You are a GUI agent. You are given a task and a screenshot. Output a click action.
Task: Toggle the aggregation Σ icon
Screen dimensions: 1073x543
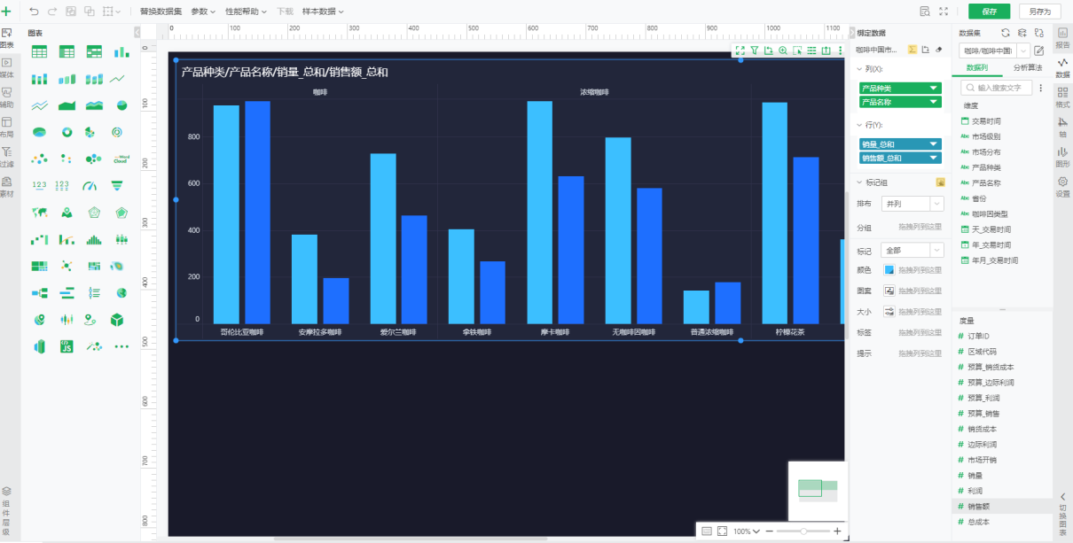coord(912,50)
